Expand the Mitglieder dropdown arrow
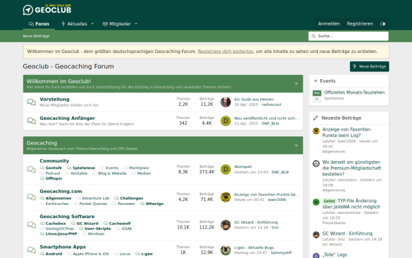The height and width of the screenshot is (258, 412). click(x=136, y=24)
